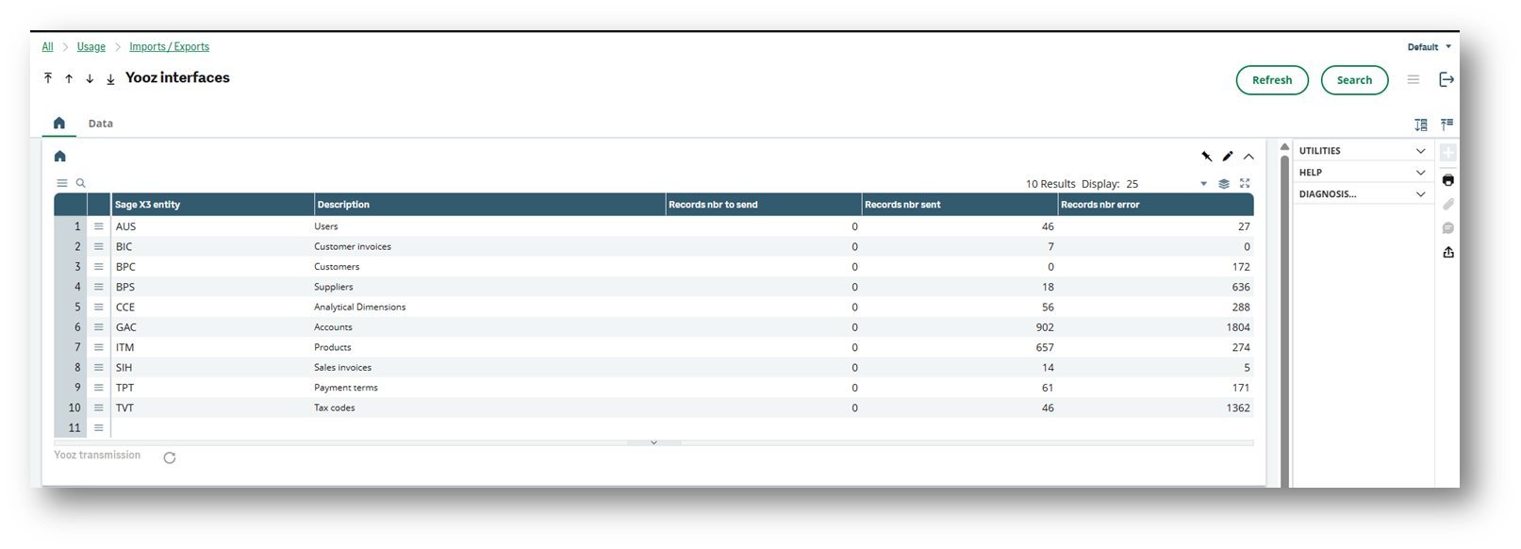
Task: Expand grid with bottom chevron handle
Action: [x=653, y=442]
